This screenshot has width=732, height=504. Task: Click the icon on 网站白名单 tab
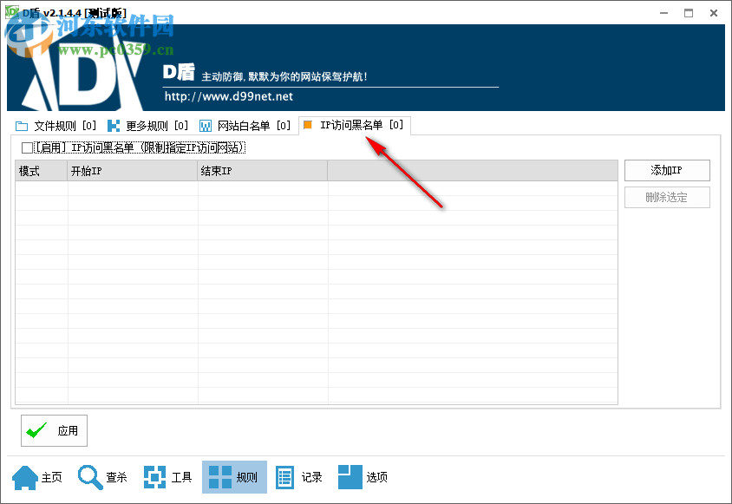pyautogui.click(x=206, y=126)
